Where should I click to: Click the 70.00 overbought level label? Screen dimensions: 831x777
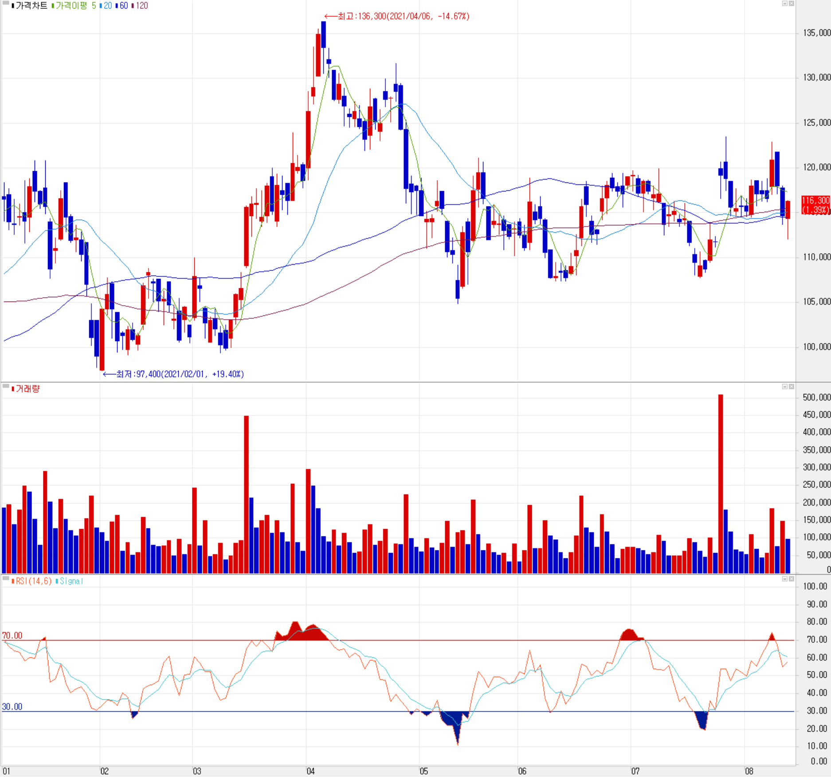tap(12, 636)
